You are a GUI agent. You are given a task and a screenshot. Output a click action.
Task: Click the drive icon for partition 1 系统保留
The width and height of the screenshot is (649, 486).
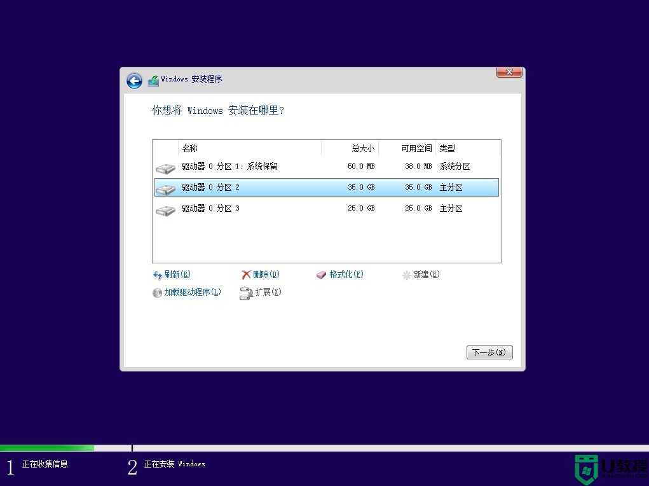point(165,168)
